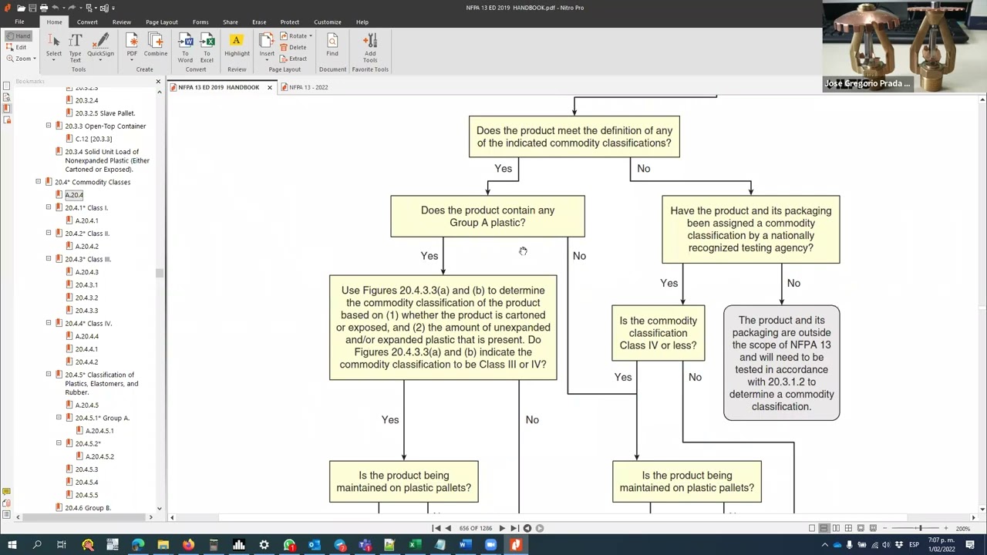Screen dimensions: 987x555
Task: Open the Protect ribbon tab
Action: [x=290, y=22]
